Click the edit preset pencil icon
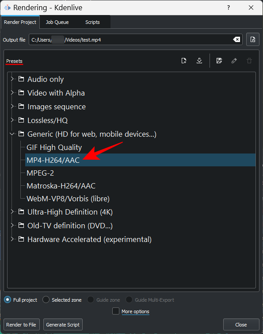 (234, 61)
